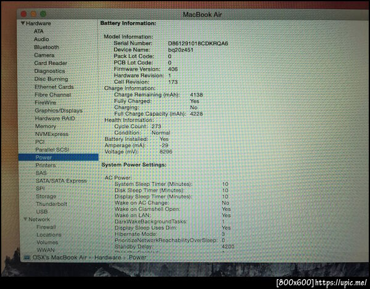Click Firmware Version value 406
This screenshot has width=370, height=289.
click(x=173, y=69)
